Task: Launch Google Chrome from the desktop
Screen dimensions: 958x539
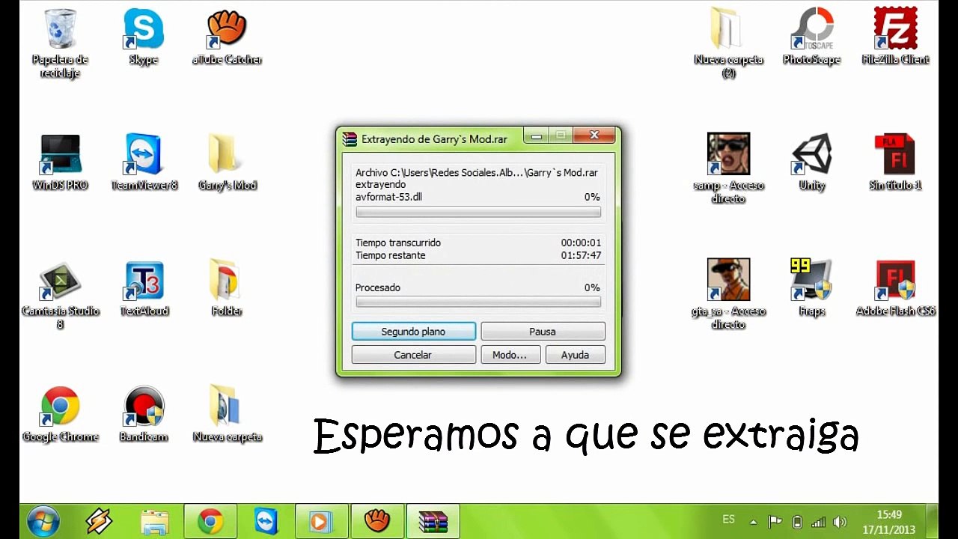Action: [61, 414]
